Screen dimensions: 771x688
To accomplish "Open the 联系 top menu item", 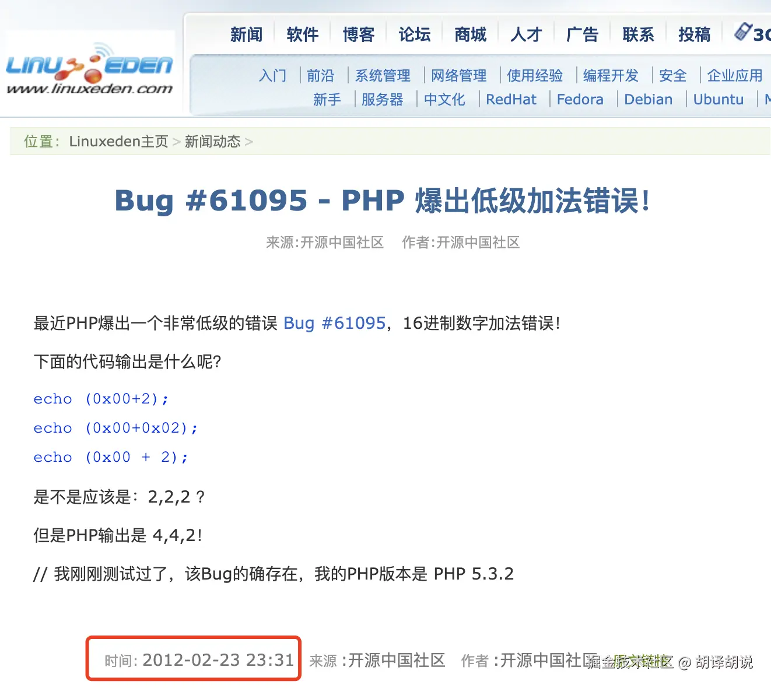I will point(638,35).
